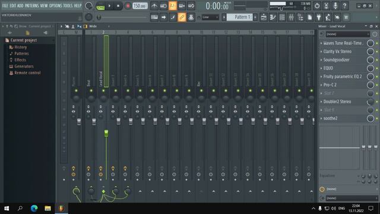The height and width of the screenshot is (214, 380).
Task: Click the circular arrow icon in top toolbar
Action: (317, 5)
